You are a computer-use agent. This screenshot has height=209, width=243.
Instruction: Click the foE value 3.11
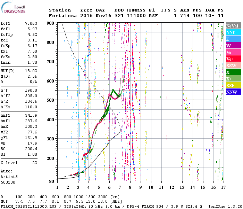[32, 40]
